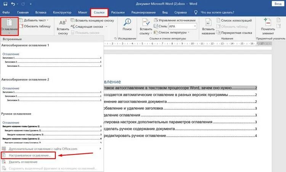The height and width of the screenshot is (172, 286).
Task: Click the Вставить сноску AB icon
Action: [63, 23]
